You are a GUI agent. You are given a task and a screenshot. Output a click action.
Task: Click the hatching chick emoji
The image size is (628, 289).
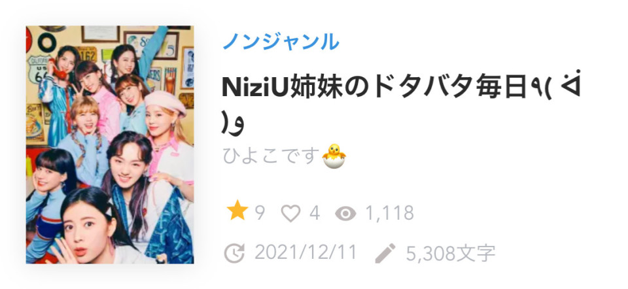(x=334, y=156)
